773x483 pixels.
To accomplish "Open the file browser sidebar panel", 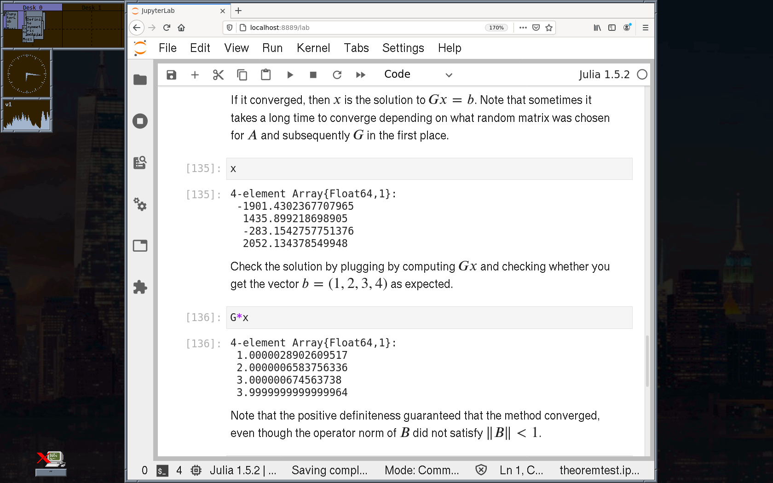I will [x=140, y=80].
